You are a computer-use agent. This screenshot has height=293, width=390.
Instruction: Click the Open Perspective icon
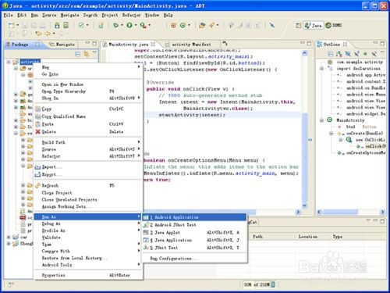pyautogui.click(x=299, y=25)
